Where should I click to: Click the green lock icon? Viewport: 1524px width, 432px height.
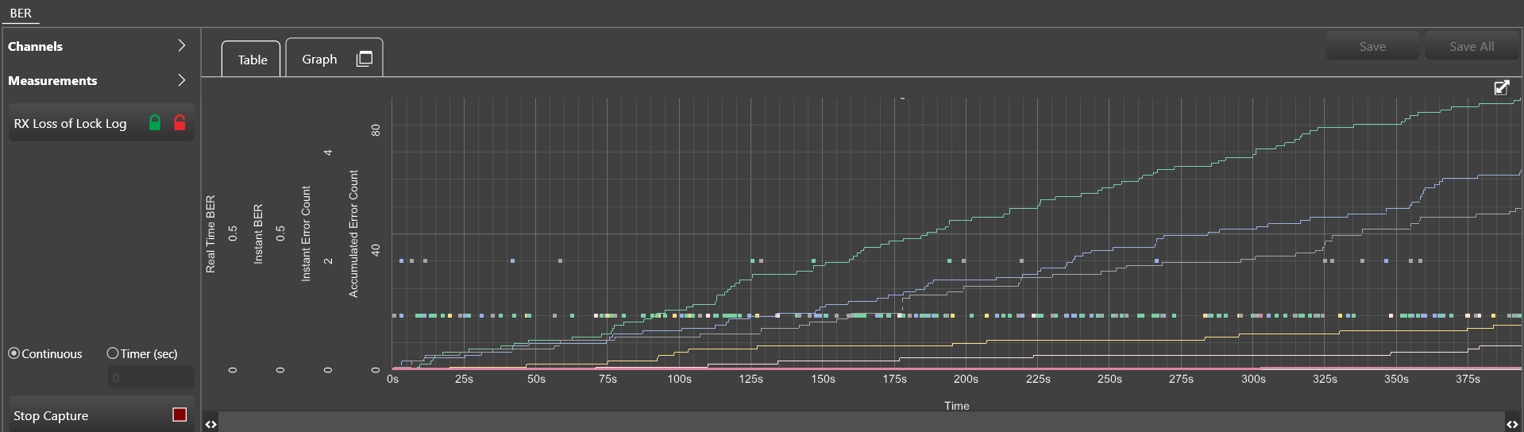coord(155,122)
